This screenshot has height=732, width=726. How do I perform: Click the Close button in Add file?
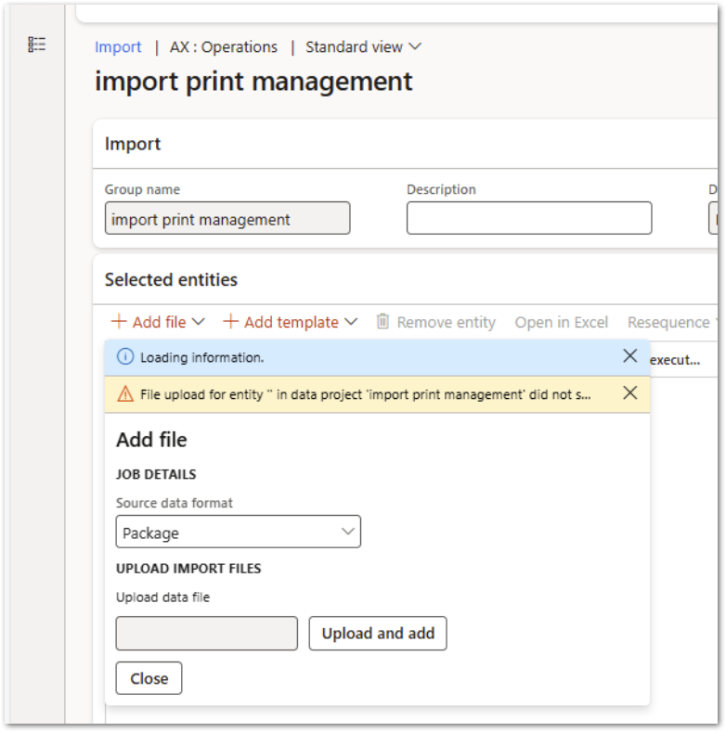(149, 678)
